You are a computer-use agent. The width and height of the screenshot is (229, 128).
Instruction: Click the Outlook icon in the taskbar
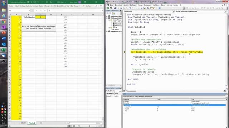click(4, 44)
